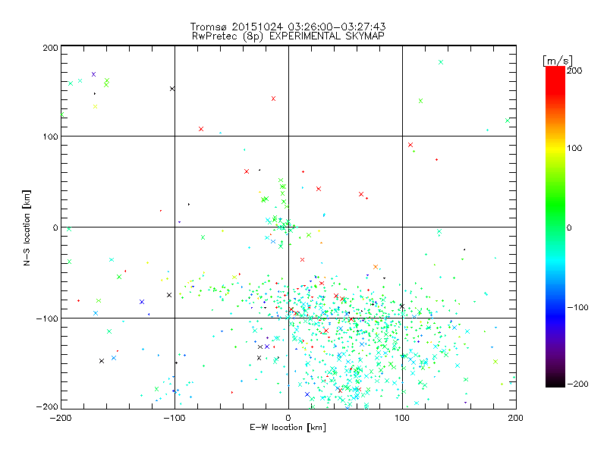
Task: Select the subtitle 'RwPretec (8p) EXPERIMENTAL SKYMAP'
Action: pyautogui.click(x=288, y=36)
